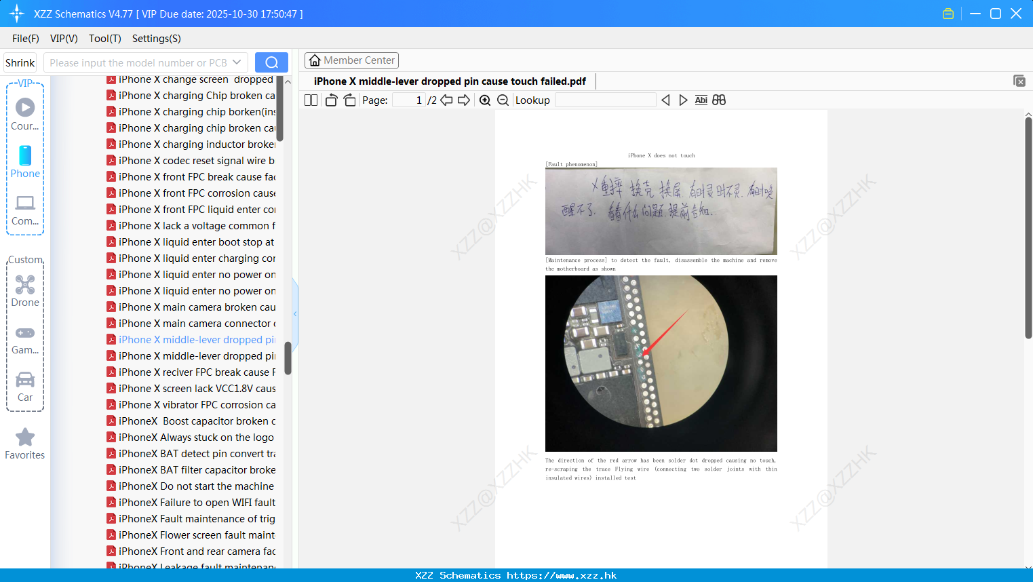Click the Shrink button
Image resolution: width=1033 pixels, height=582 pixels.
click(x=20, y=62)
